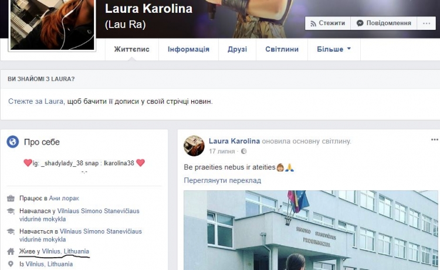
Task: Click the house icon by Живе у Vilnius
Action: [x=11, y=251]
